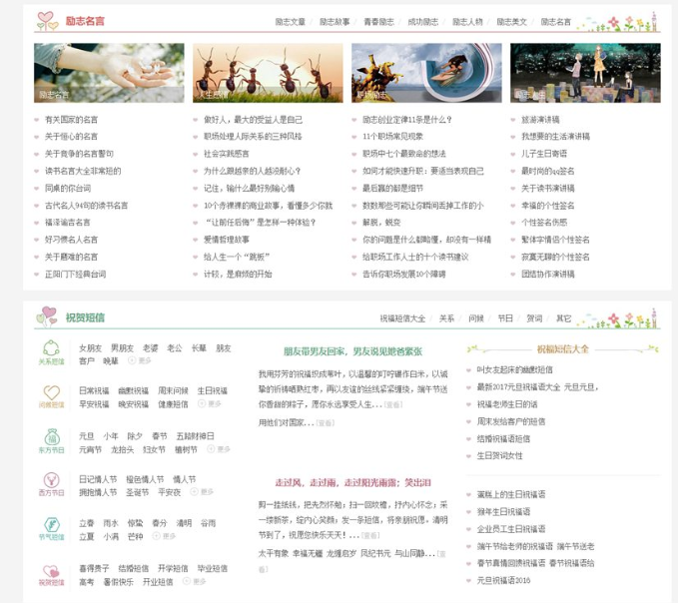Click the 老公 link
This screenshot has width=678, height=603.
point(175,348)
